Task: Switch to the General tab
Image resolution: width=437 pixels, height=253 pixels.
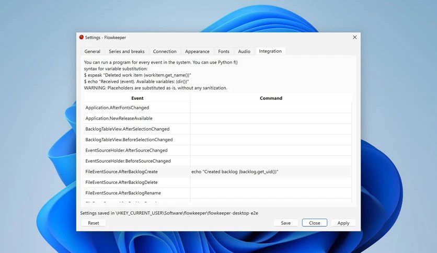Action: [92, 51]
